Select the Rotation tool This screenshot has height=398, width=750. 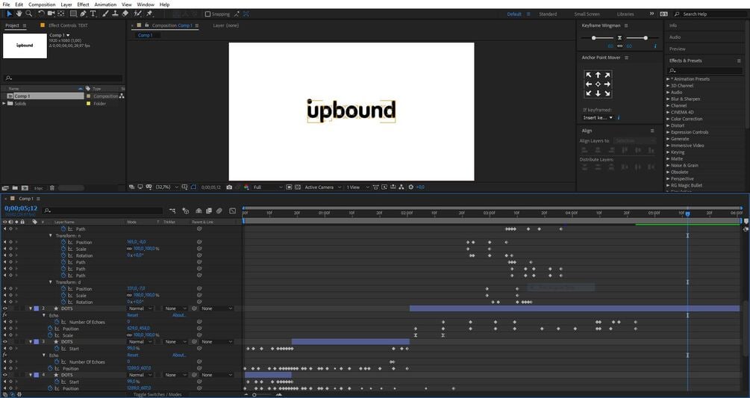pos(41,14)
